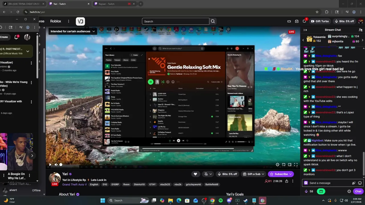
Task: Open options for While We're Young video
Action: coord(31,83)
